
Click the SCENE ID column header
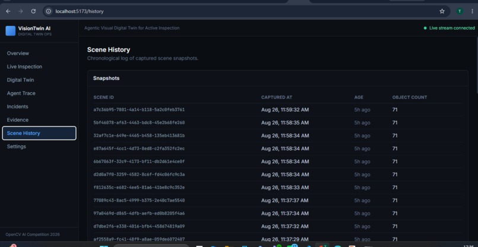click(104, 97)
